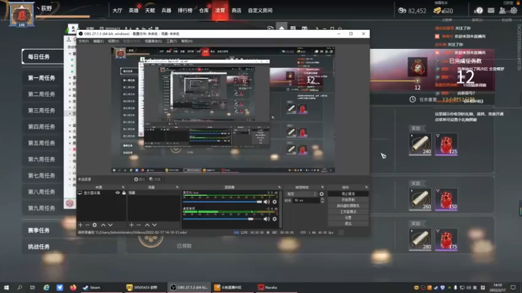The height and width of the screenshot is (293, 522).
Task: Open 自定义房间 tab in game menu
Action: pos(260,10)
